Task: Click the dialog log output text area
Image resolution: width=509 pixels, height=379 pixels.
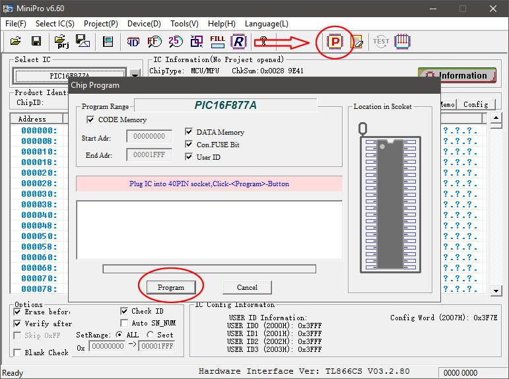Action: tap(209, 230)
